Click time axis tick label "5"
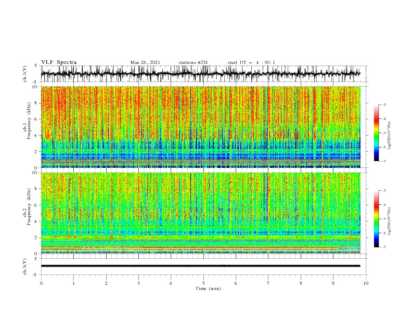This screenshot has width=412, height=318. pyautogui.click(x=203, y=283)
